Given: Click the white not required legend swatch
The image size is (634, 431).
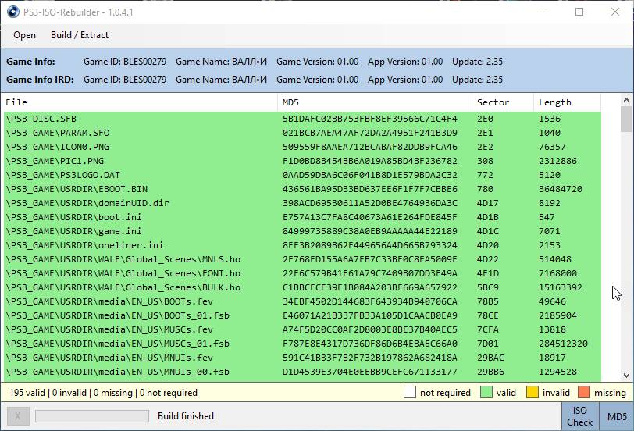Looking at the screenshot, I should click(x=410, y=392).
